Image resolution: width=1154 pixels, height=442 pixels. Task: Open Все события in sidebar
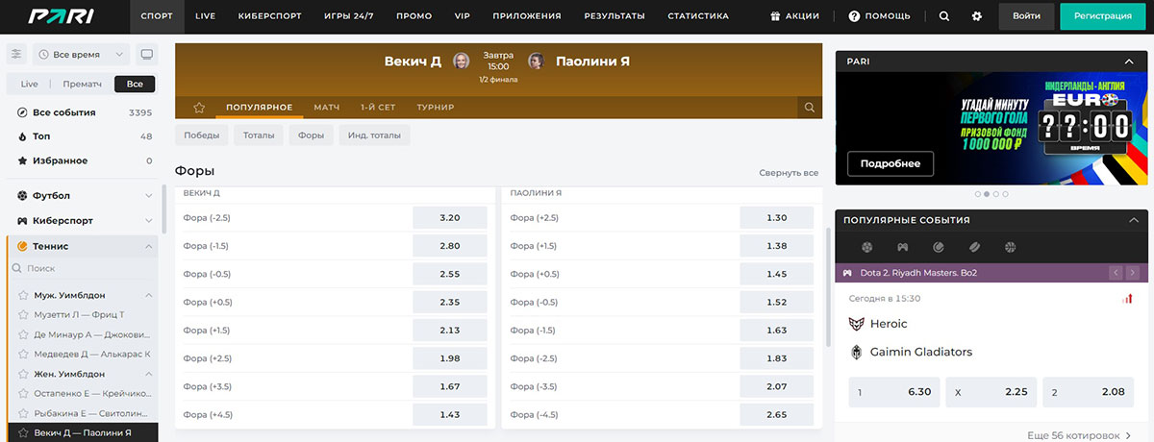pyautogui.click(x=82, y=112)
